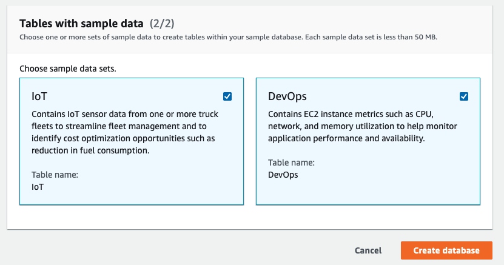Image resolution: width=504 pixels, height=265 pixels.
Task: Click the 'less than 50 MB' help text
Action: [x=228, y=37]
